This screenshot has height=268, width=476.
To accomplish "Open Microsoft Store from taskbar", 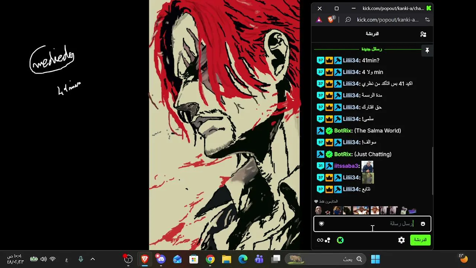I will pos(194,259).
